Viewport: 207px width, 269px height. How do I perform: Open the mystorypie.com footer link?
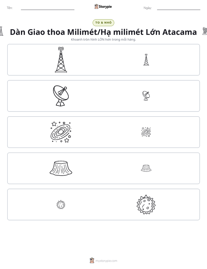coord(106,261)
